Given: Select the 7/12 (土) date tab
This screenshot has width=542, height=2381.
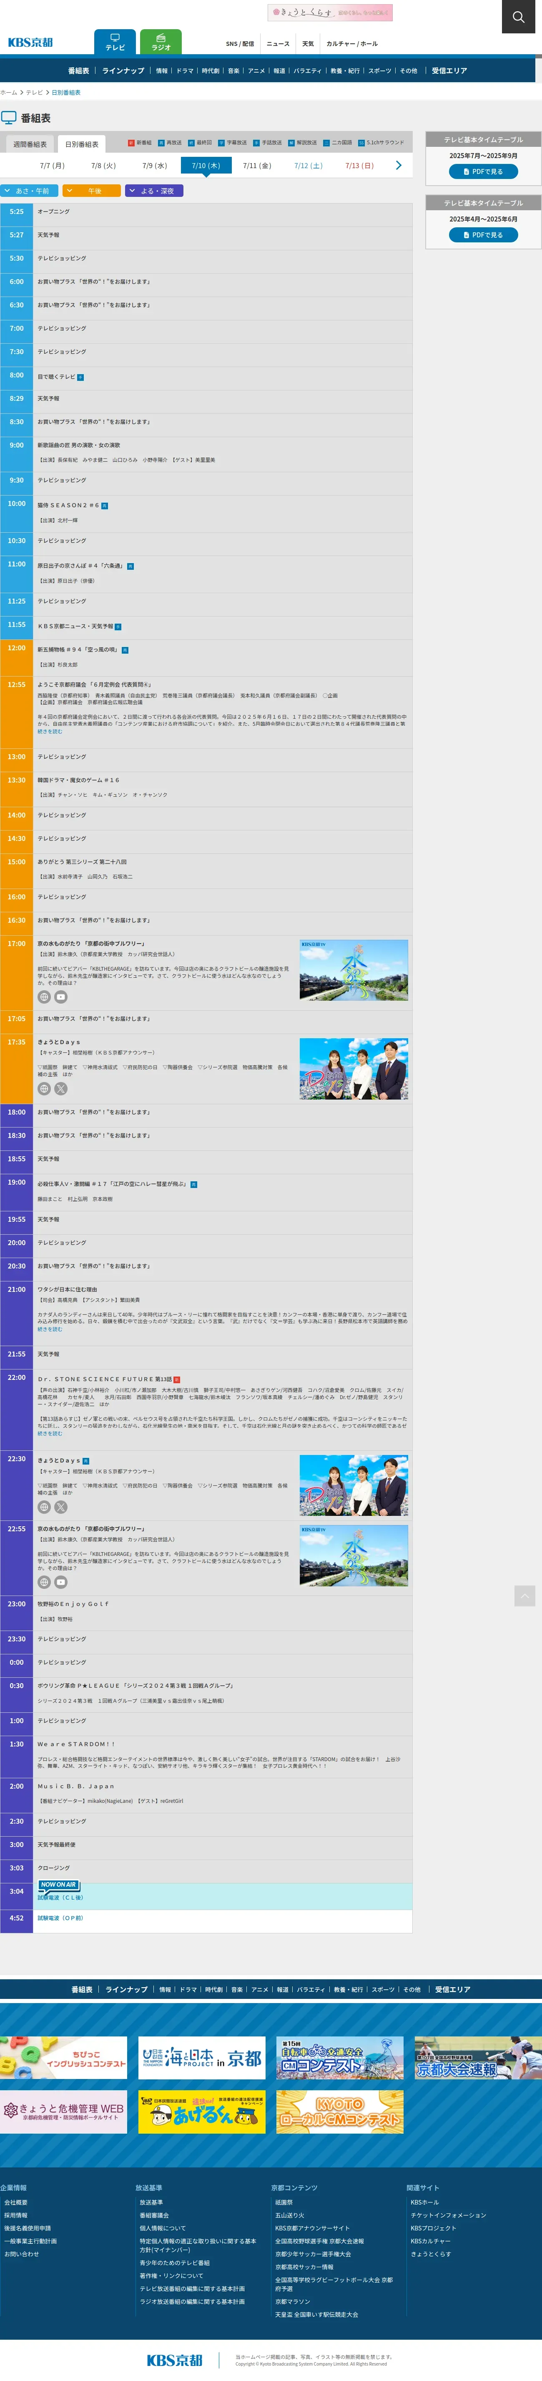Looking at the screenshot, I should [x=309, y=166].
